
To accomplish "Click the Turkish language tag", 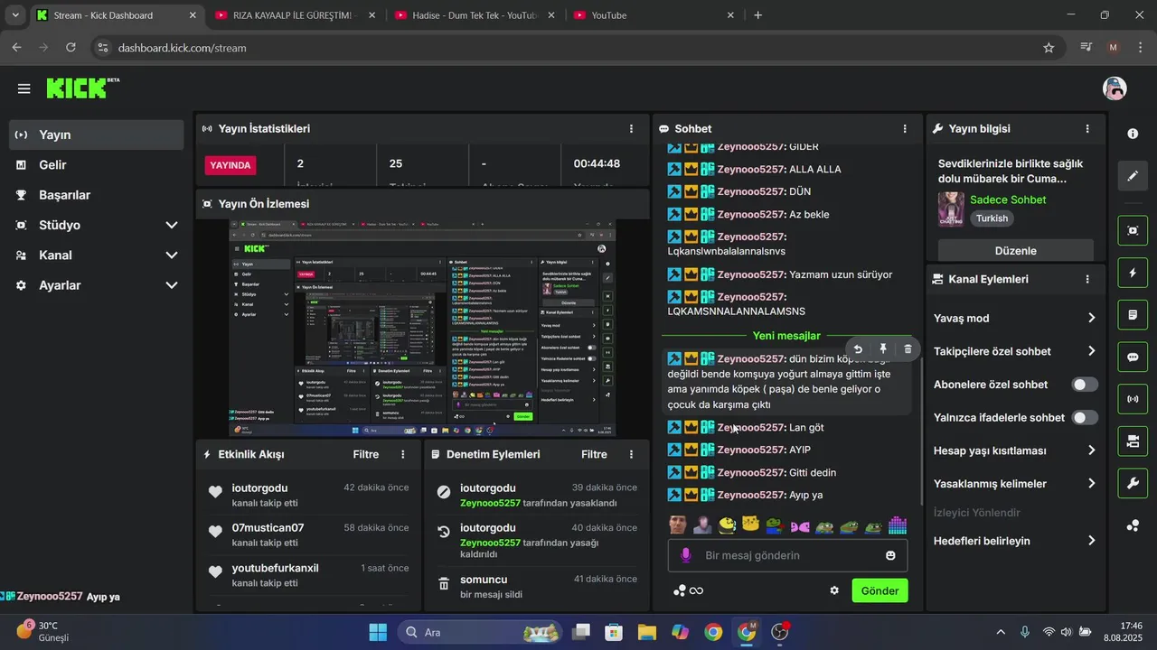I will [992, 218].
